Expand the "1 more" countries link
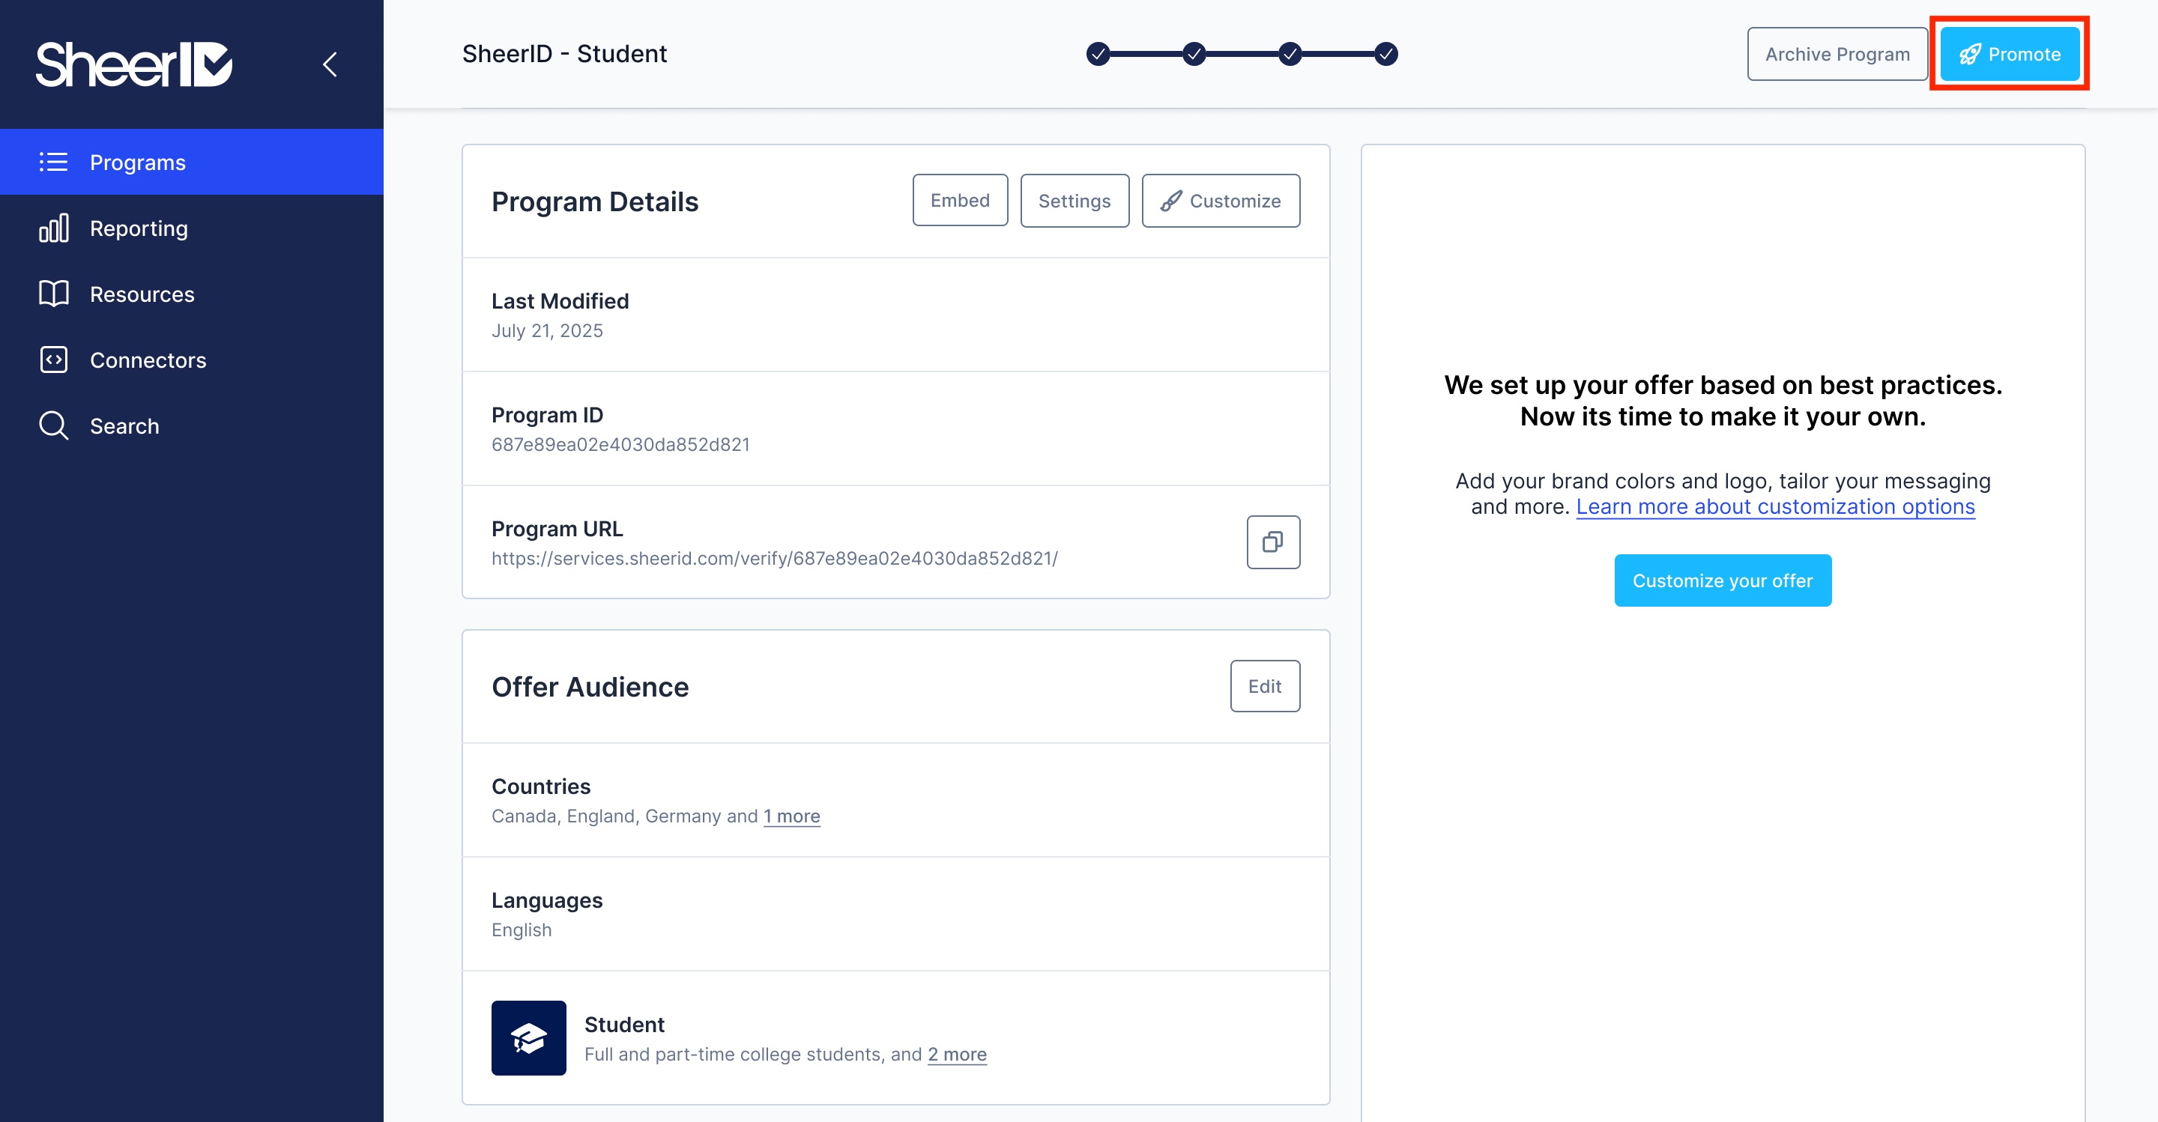2158x1122 pixels. tap(792, 816)
